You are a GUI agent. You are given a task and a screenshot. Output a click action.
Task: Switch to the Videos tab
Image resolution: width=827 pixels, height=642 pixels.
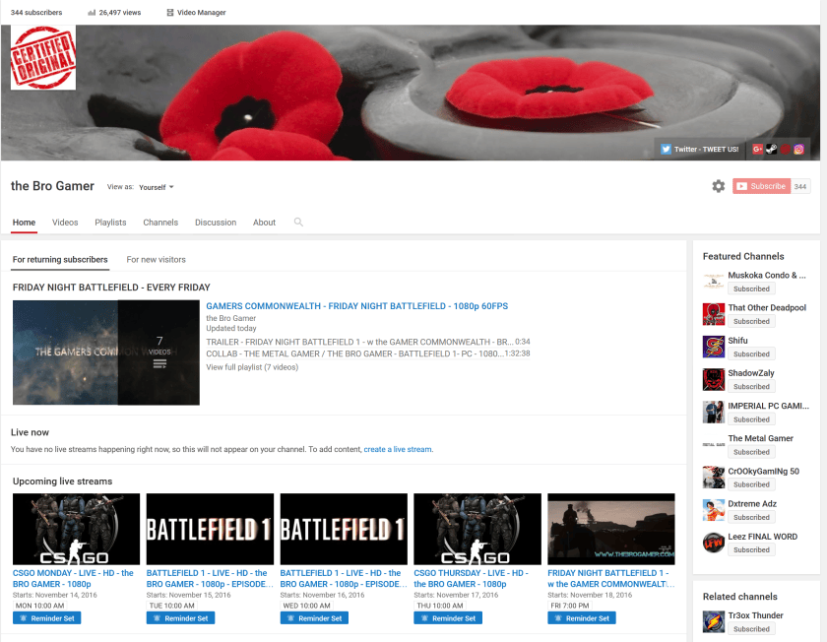coord(65,223)
